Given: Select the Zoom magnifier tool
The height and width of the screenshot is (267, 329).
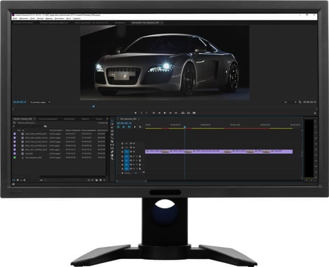Looking at the screenshot, I should coord(112,159).
